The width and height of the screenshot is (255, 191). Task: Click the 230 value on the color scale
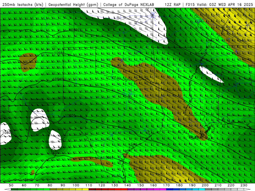pyautogui.click(x=244, y=185)
